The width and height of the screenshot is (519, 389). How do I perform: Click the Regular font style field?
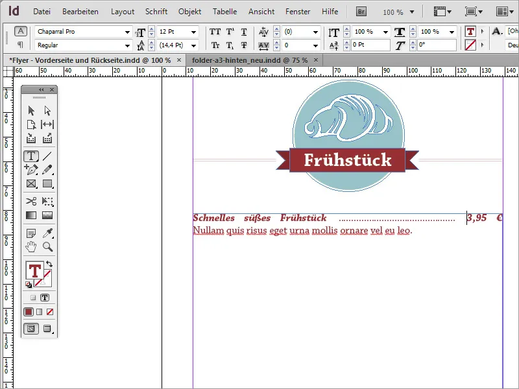[x=81, y=45]
